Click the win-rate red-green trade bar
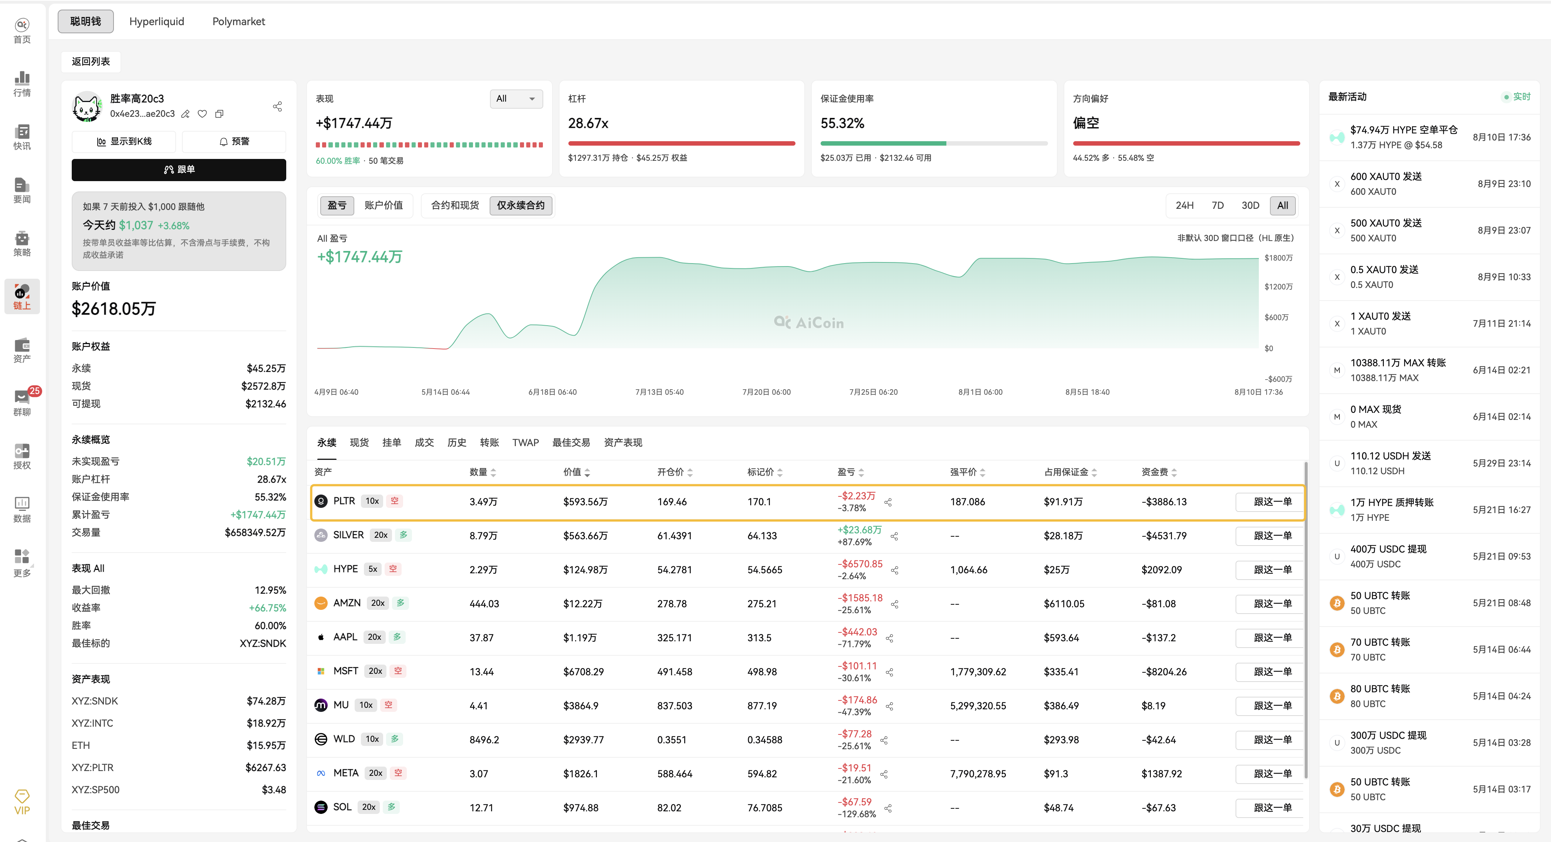The image size is (1551, 842). click(x=429, y=145)
